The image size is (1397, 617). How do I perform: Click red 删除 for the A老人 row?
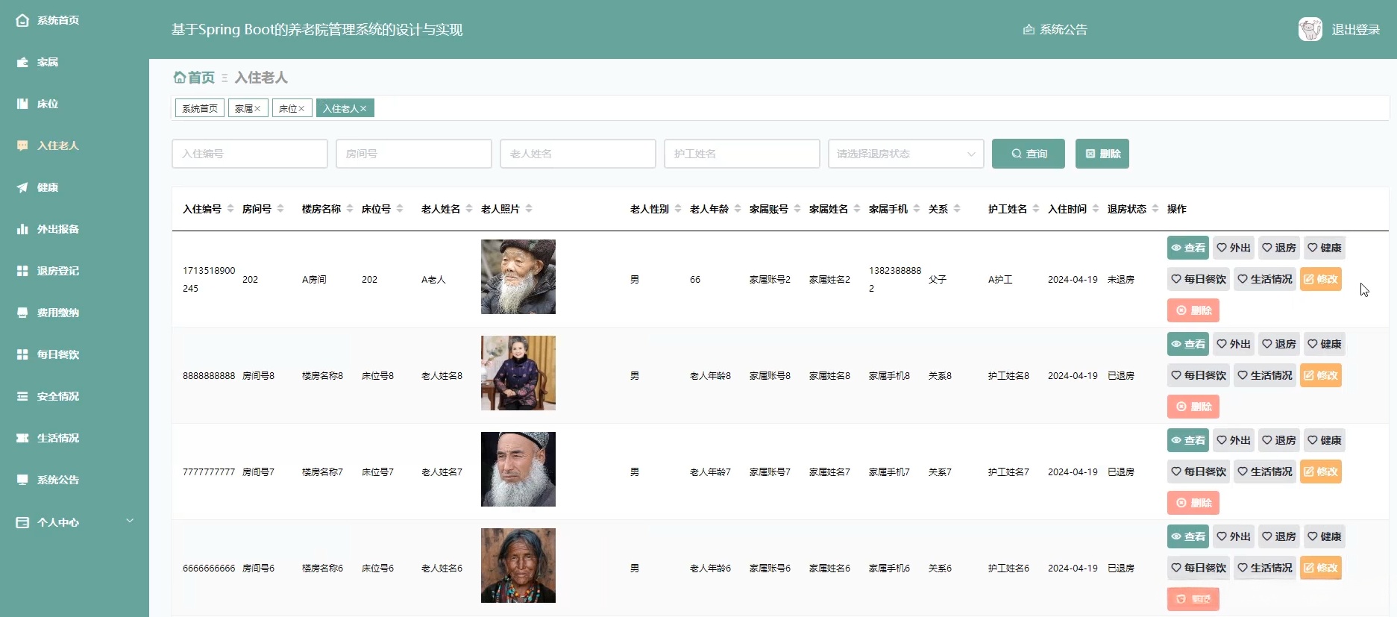coord(1193,310)
